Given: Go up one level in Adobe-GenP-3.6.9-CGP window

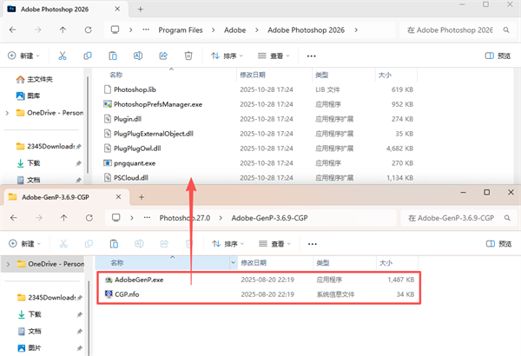Looking at the screenshot, I should coord(63,218).
